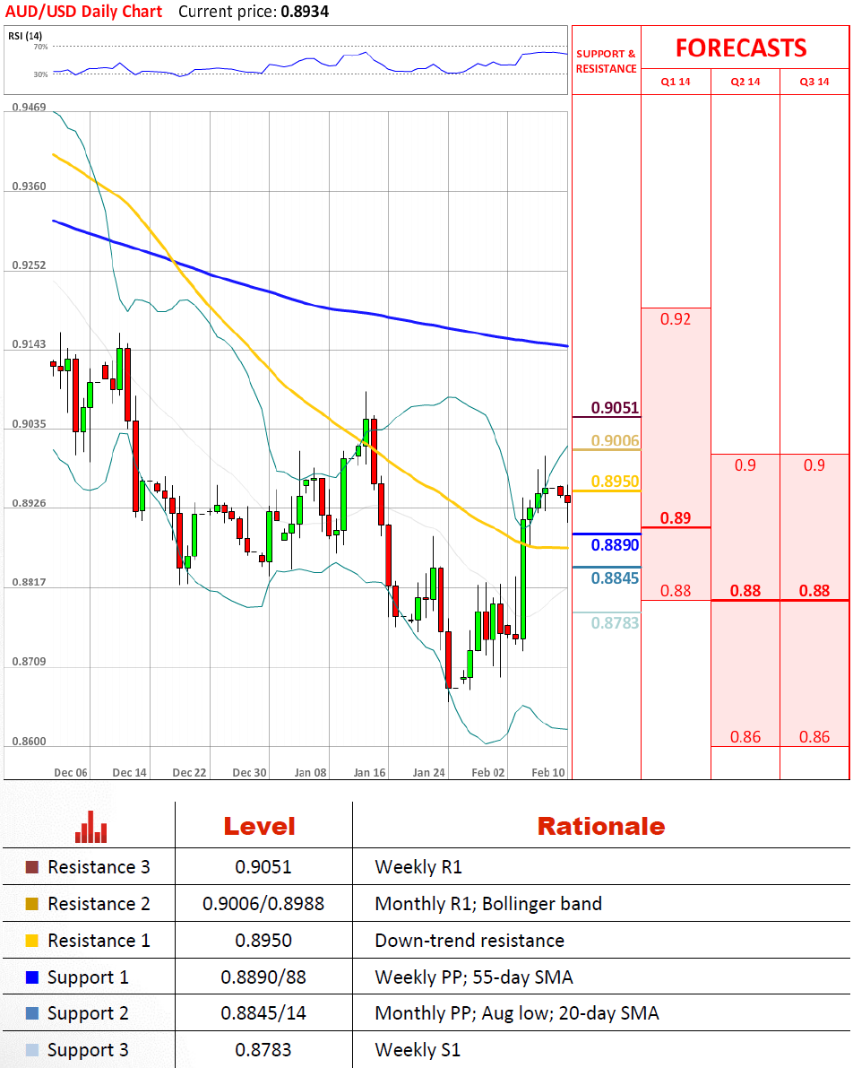Screen dimensions: 853x1068
Task: Click the Dec 06 date axis label
Action: tap(71, 772)
